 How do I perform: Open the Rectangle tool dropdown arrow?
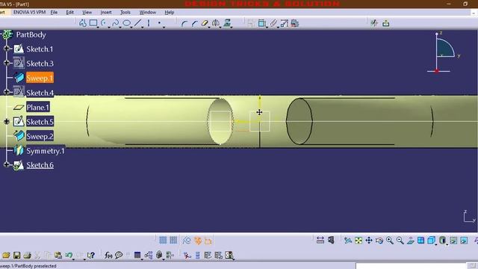[98, 27]
